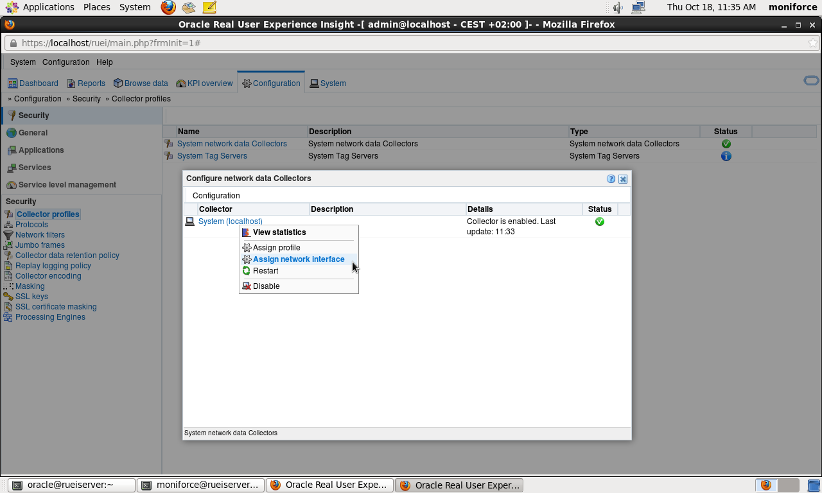Open the GNOME Places menu
822x493 pixels.
point(97,7)
